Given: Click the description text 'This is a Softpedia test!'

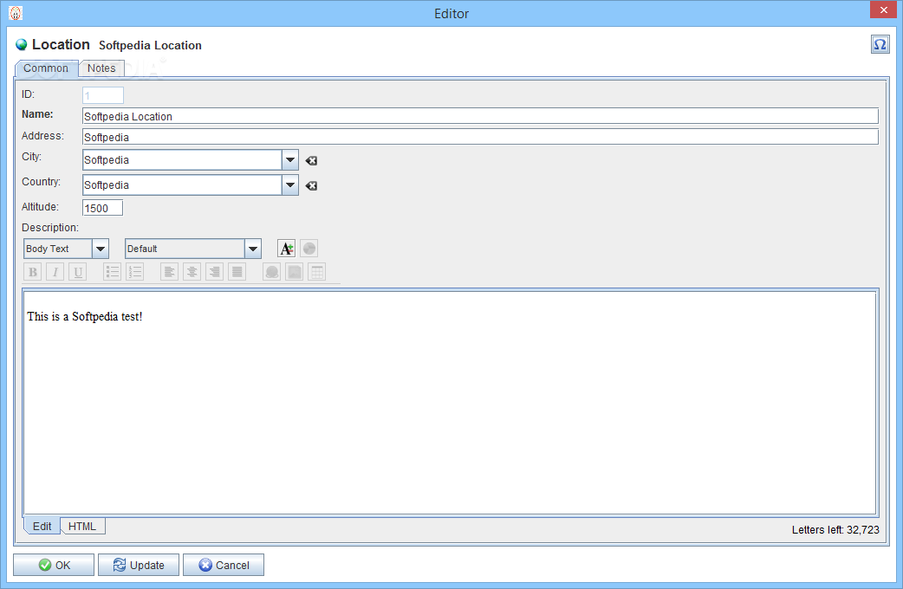Looking at the screenshot, I should (x=85, y=317).
